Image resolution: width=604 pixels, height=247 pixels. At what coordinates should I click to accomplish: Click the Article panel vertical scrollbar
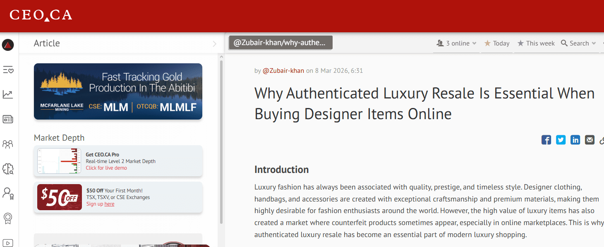click(x=221, y=141)
